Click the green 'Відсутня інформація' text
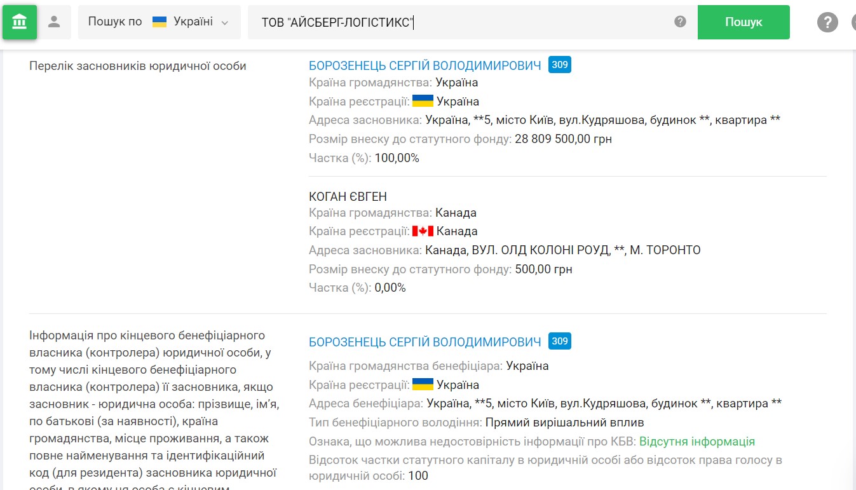This screenshot has height=490, width=856. 696,441
